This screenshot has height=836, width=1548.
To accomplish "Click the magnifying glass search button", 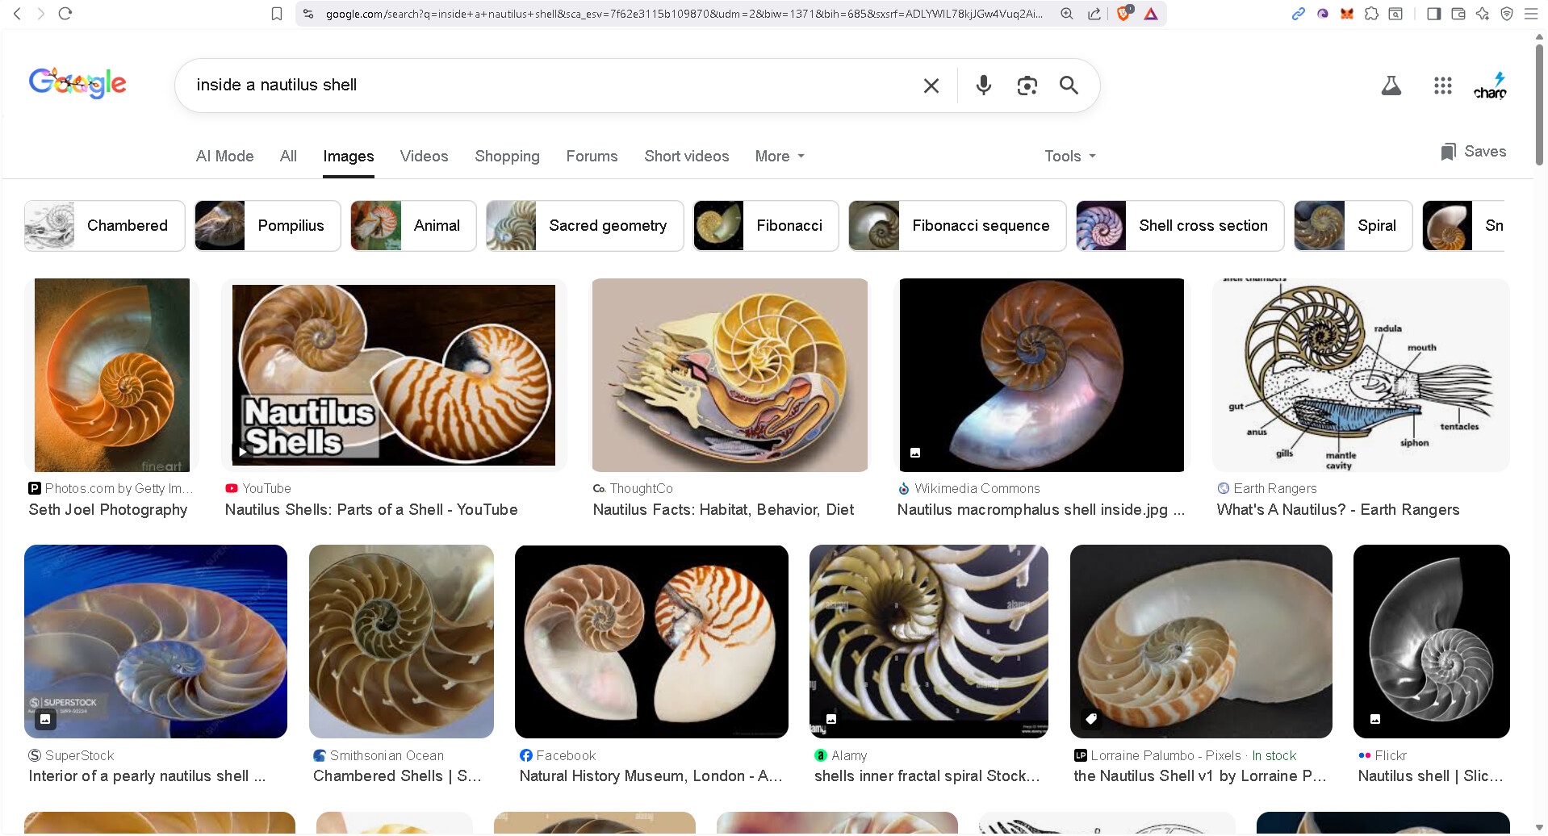I will [1069, 86].
